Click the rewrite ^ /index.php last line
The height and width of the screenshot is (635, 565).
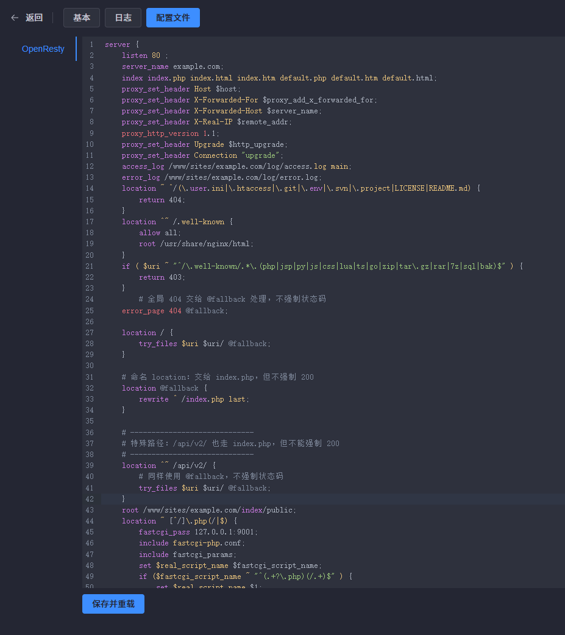[194, 399]
